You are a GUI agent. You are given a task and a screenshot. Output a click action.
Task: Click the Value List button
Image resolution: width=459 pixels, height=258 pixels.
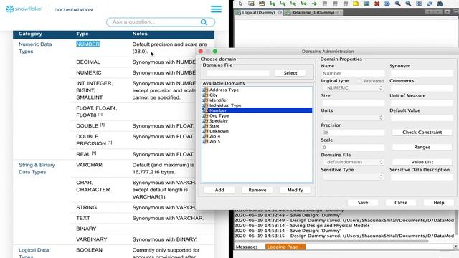pos(422,162)
